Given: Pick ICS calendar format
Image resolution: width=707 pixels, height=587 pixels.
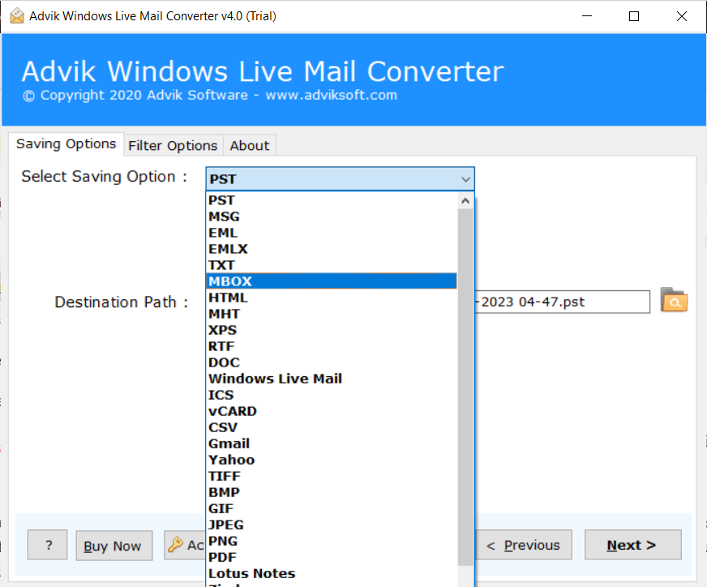Looking at the screenshot, I should pyautogui.click(x=332, y=395).
